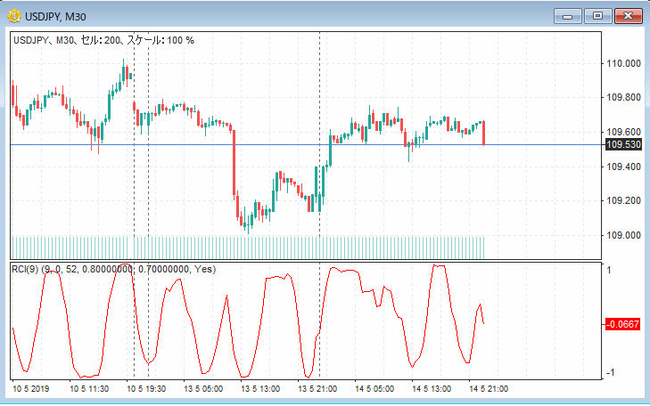Click the 10 5 19:30 time label

pyautogui.click(x=146, y=389)
